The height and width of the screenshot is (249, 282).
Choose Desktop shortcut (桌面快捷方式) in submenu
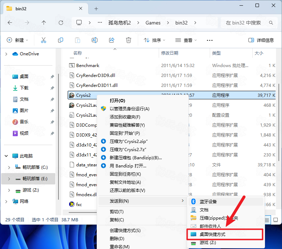click(x=225, y=234)
